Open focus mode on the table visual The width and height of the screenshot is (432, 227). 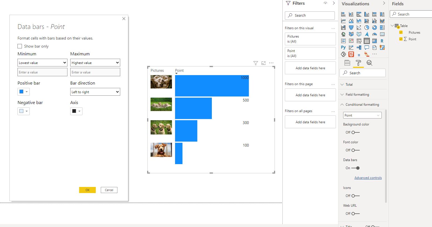[x=263, y=63]
